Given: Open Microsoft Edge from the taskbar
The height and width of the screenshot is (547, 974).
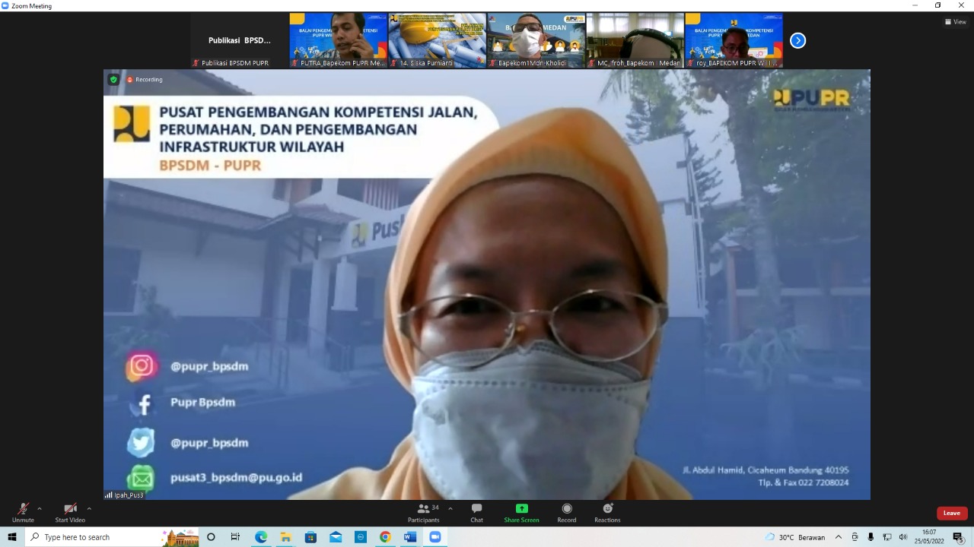Looking at the screenshot, I should coord(261,537).
